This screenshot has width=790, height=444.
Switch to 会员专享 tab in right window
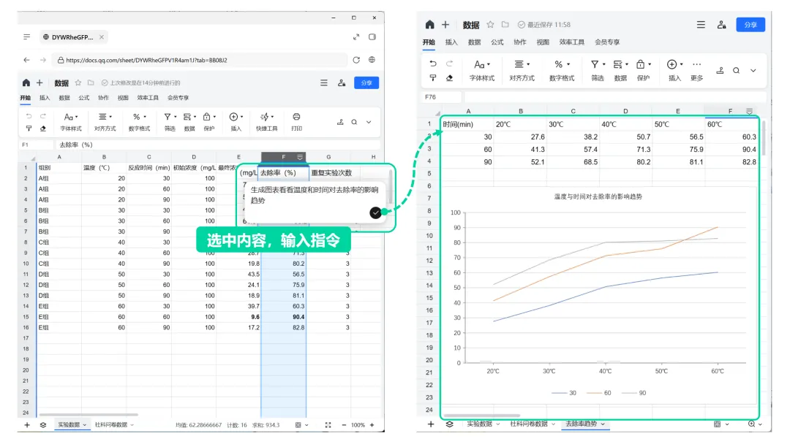606,42
